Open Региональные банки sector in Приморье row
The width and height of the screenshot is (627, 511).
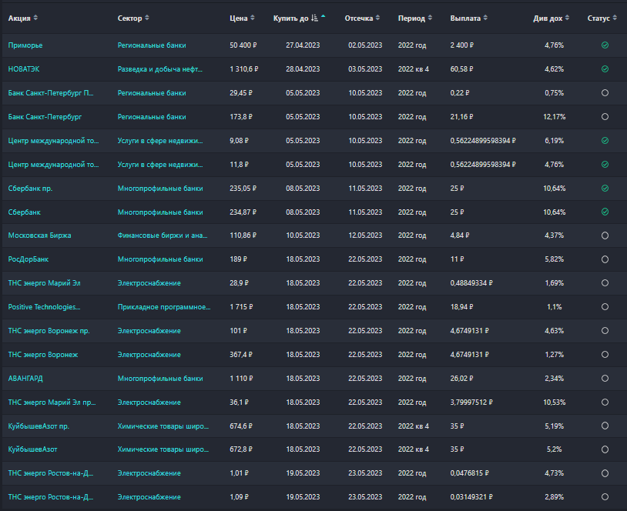152,45
